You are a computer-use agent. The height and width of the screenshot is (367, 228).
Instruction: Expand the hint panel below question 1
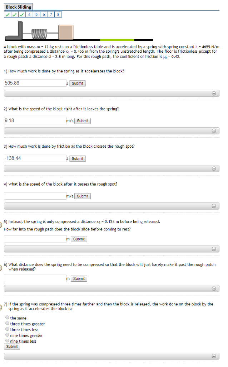(x=214, y=93)
